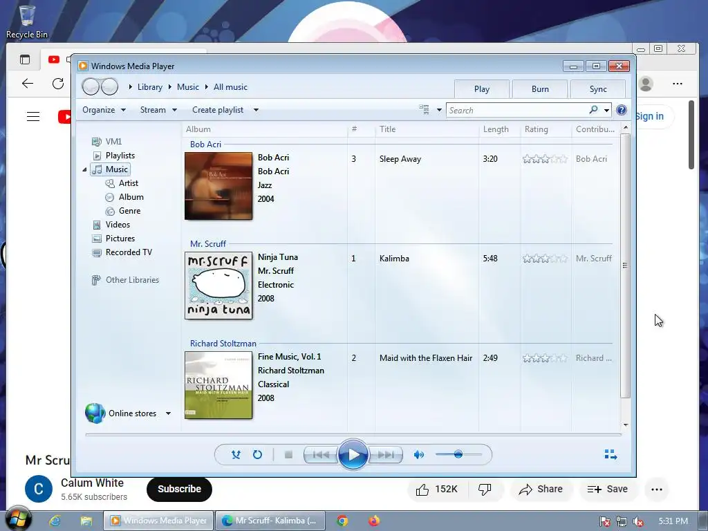Open the Organize menu

point(104,110)
